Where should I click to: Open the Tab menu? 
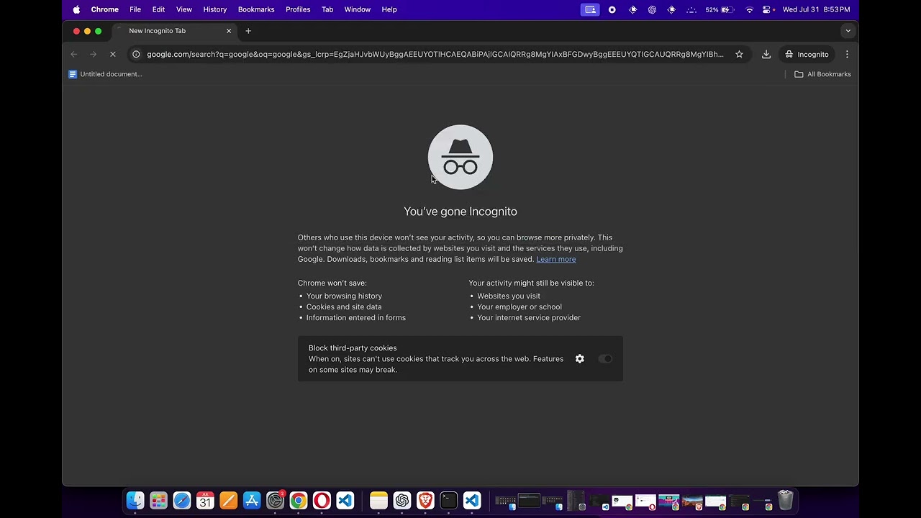(327, 9)
